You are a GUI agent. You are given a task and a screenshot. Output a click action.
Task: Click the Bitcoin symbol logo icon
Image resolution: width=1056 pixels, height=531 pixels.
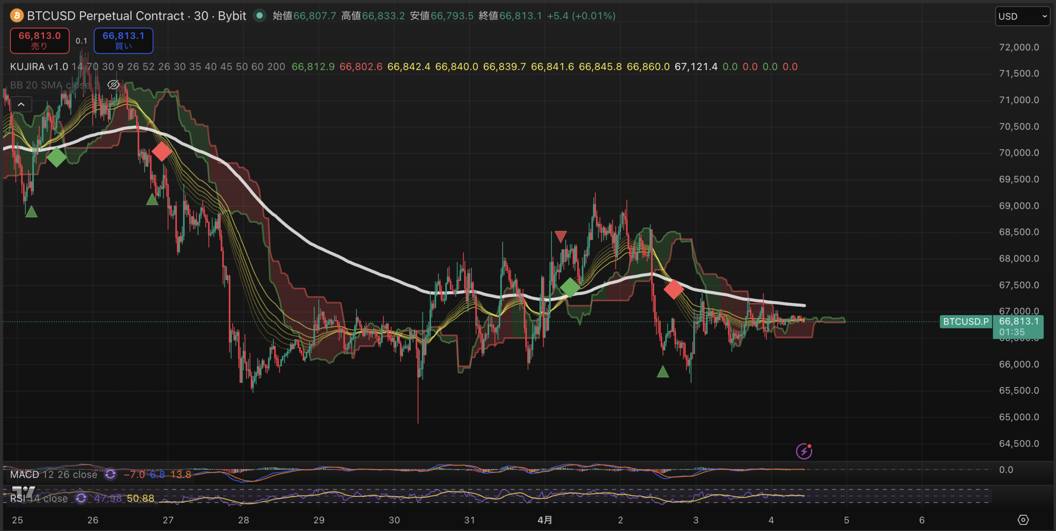click(16, 16)
